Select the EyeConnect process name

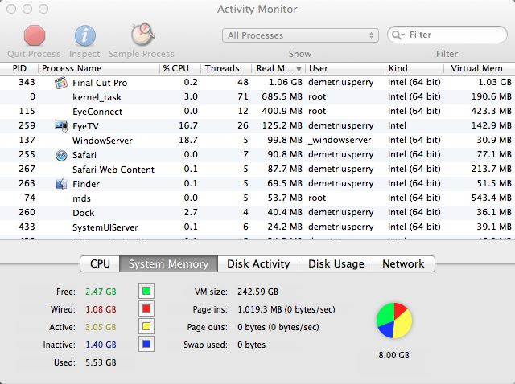point(97,112)
